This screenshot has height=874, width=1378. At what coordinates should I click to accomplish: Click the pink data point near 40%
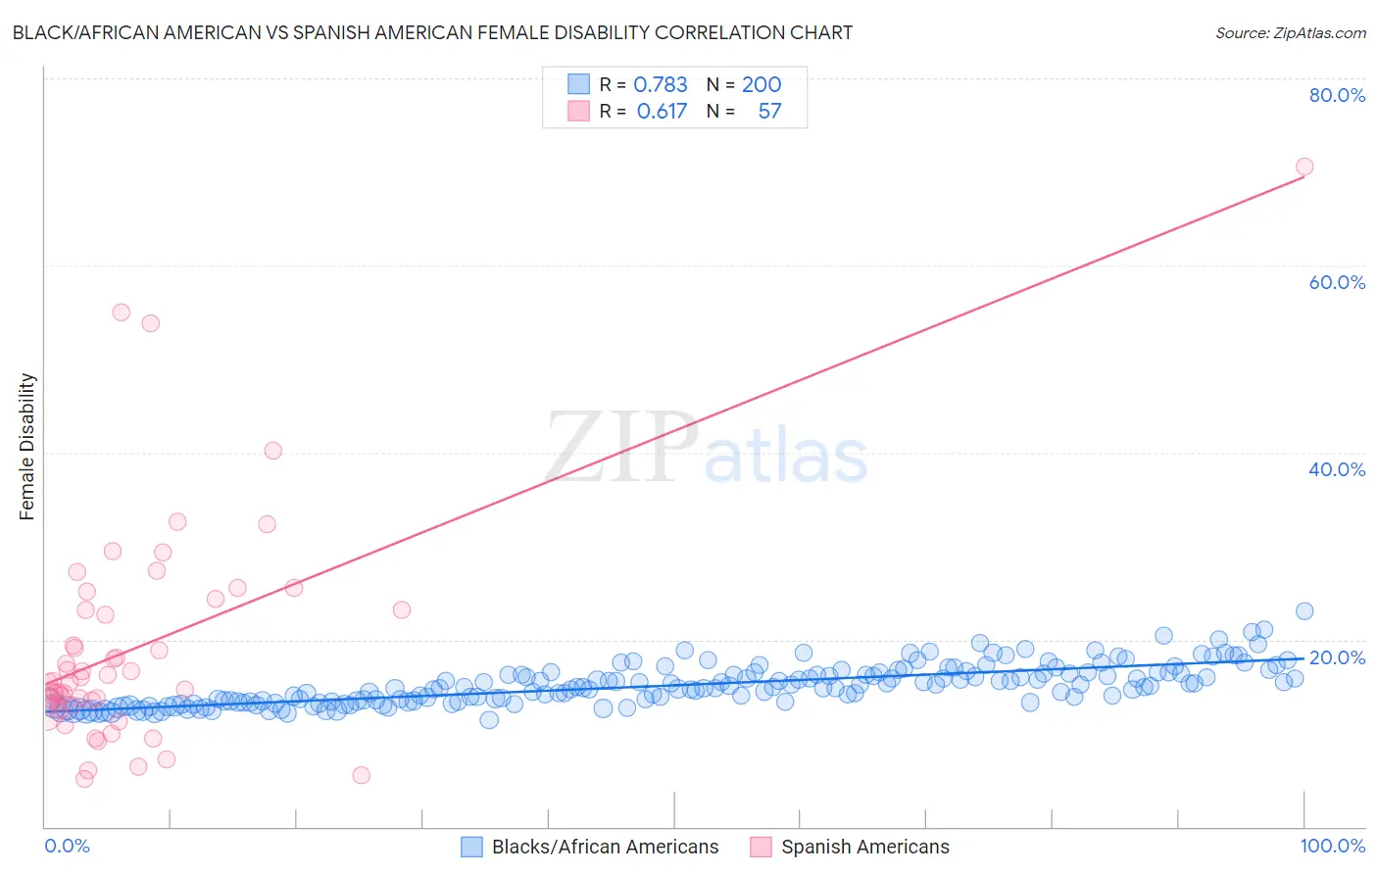273,451
